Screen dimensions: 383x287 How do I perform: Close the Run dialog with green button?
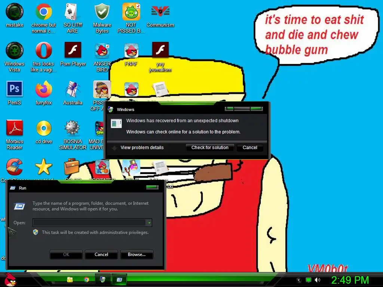[152, 187]
